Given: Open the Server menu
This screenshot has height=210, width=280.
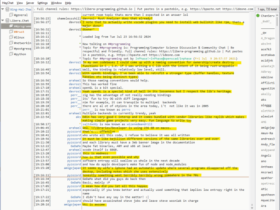Looking at the screenshot, I should 30,3.
